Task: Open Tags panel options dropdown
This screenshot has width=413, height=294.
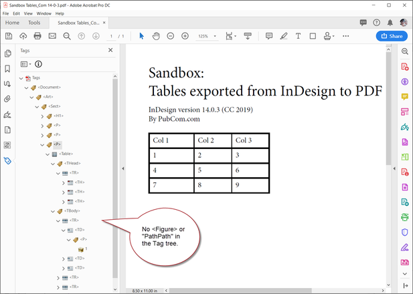Action: [x=25, y=64]
